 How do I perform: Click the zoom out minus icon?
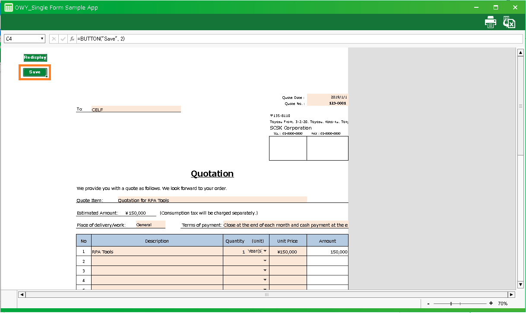[x=428, y=304]
